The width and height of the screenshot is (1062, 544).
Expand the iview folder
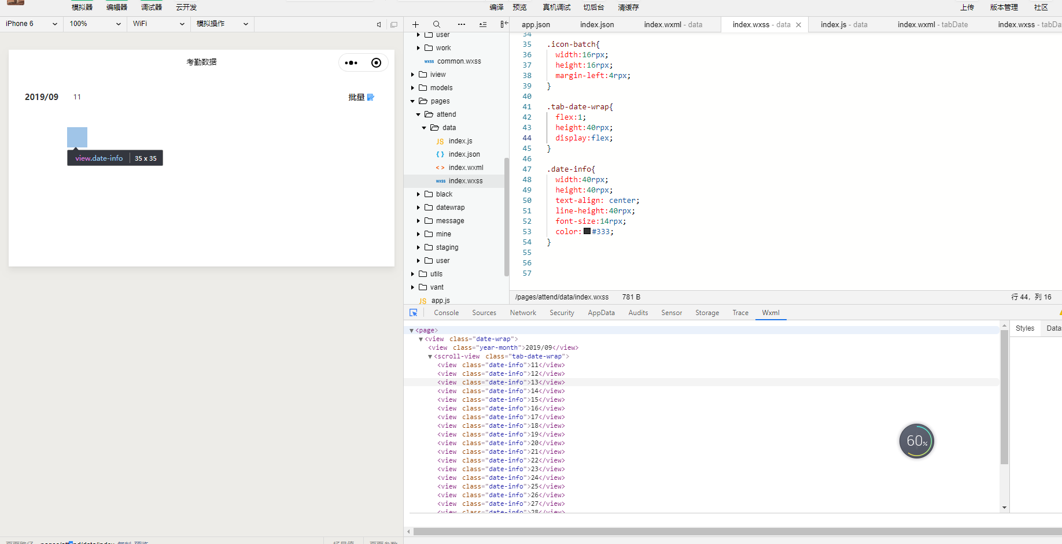click(x=412, y=75)
